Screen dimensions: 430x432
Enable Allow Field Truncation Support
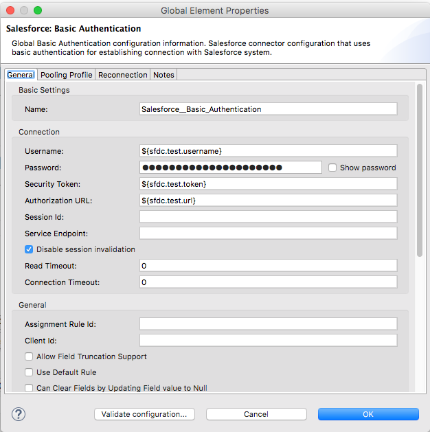(x=29, y=356)
